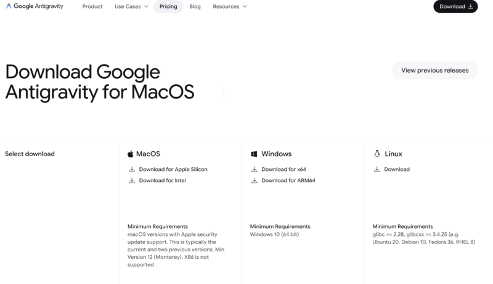
Task: Click the Windows logo icon
Action: pyautogui.click(x=254, y=154)
